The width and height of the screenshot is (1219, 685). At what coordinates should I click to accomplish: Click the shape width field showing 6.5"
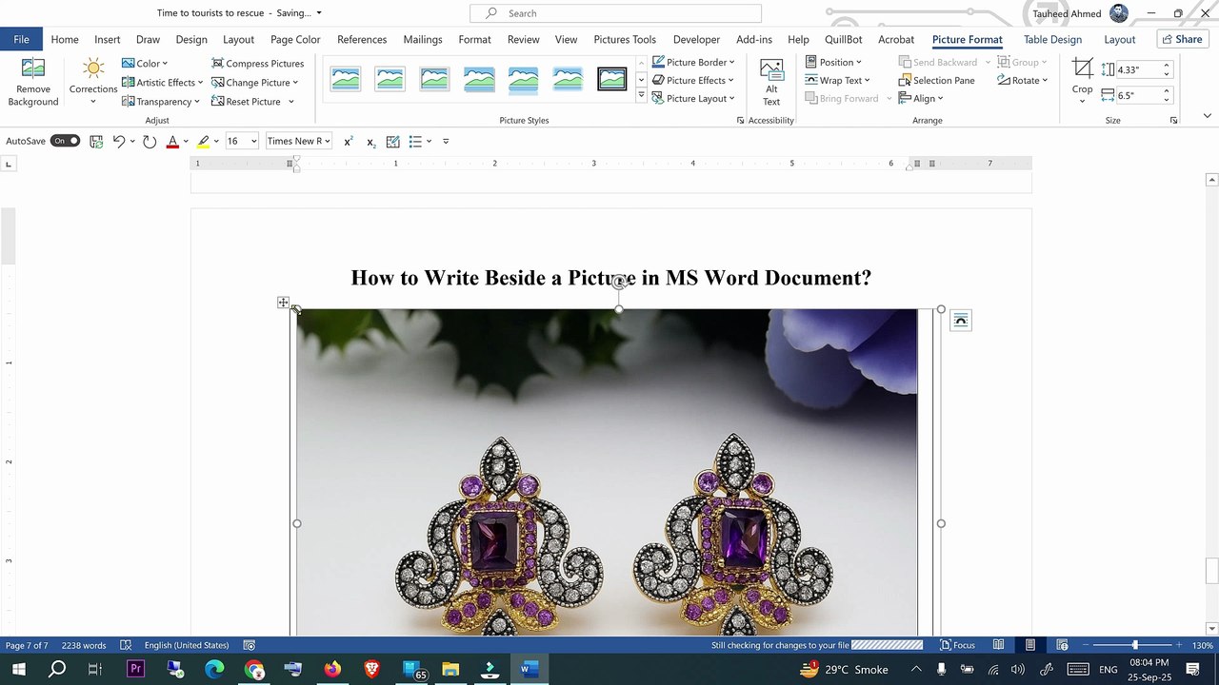pyautogui.click(x=1139, y=95)
